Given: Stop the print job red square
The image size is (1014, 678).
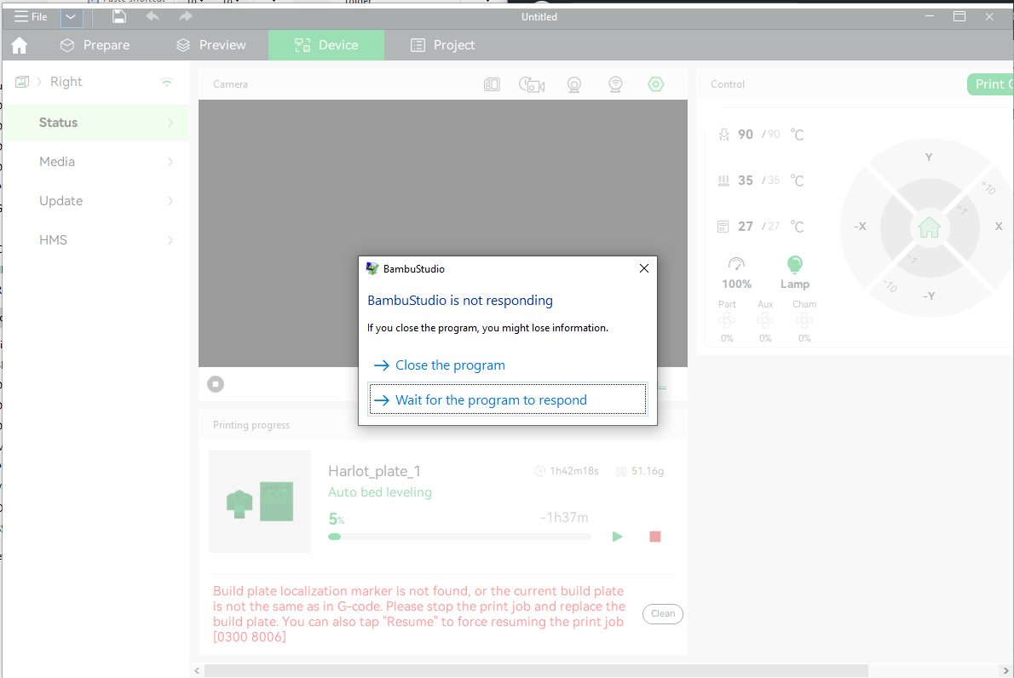Looking at the screenshot, I should pyautogui.click(x=655, y=537).
